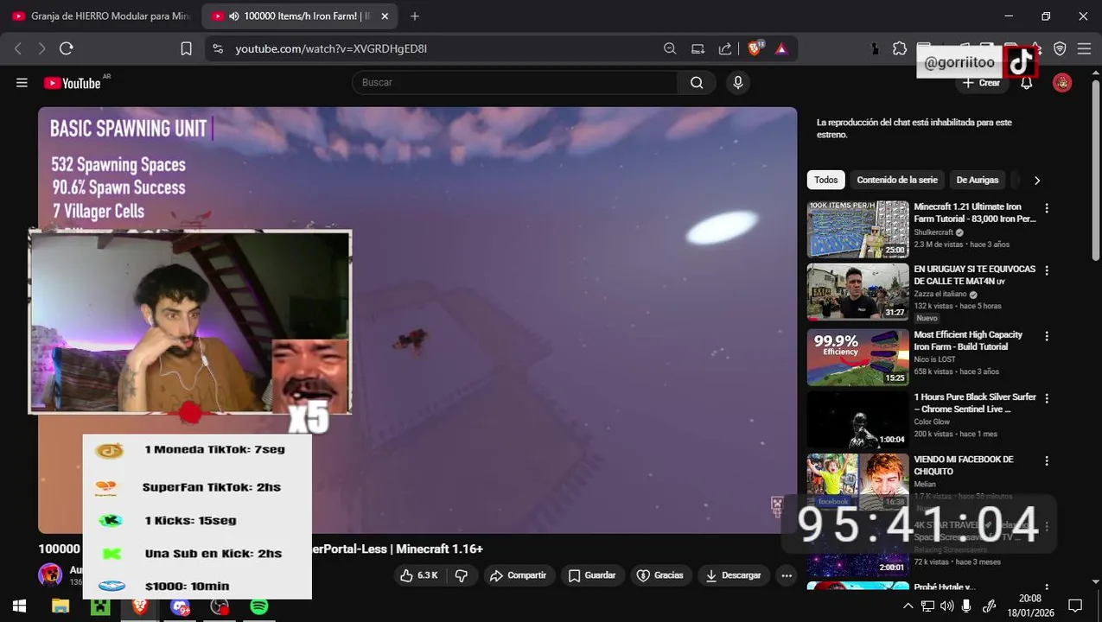This screenshot has height=622, width=1102.
Task: Open the channel avatar below video
Action: pos(50,574)
